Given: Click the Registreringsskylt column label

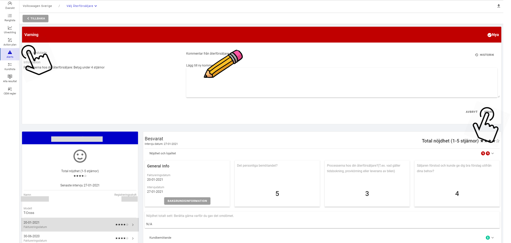Looking at the screenshot, I should click(125, 195).
